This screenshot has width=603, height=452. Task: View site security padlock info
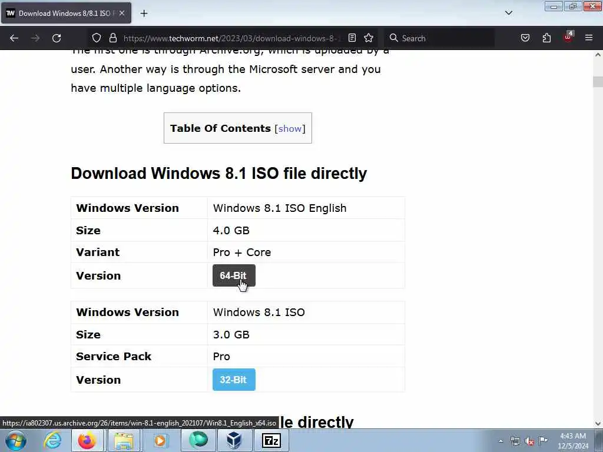tap(112, 38)
